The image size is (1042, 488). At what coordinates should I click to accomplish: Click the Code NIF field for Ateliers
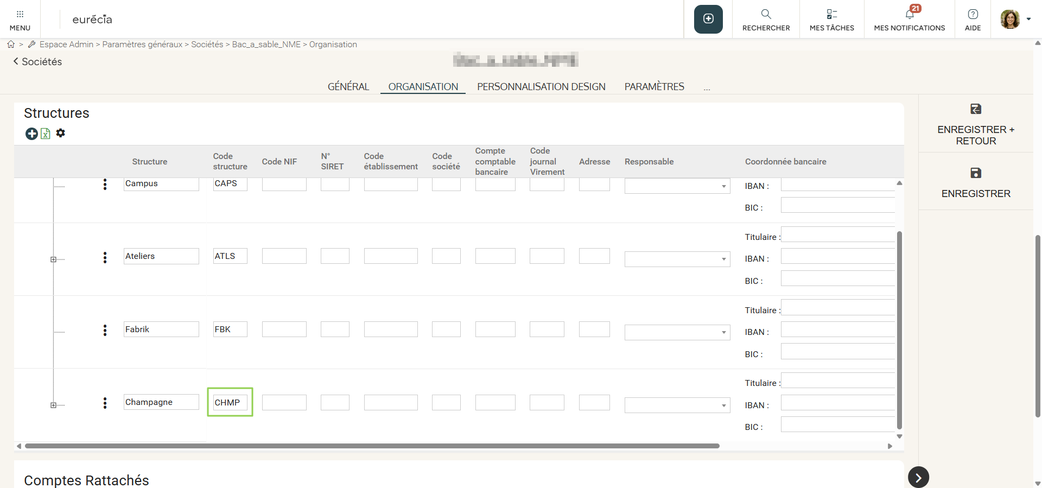[284, 256]
